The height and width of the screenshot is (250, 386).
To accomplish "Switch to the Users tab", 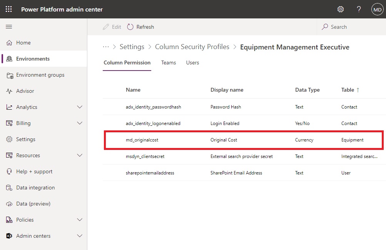I will coord(192,62).
